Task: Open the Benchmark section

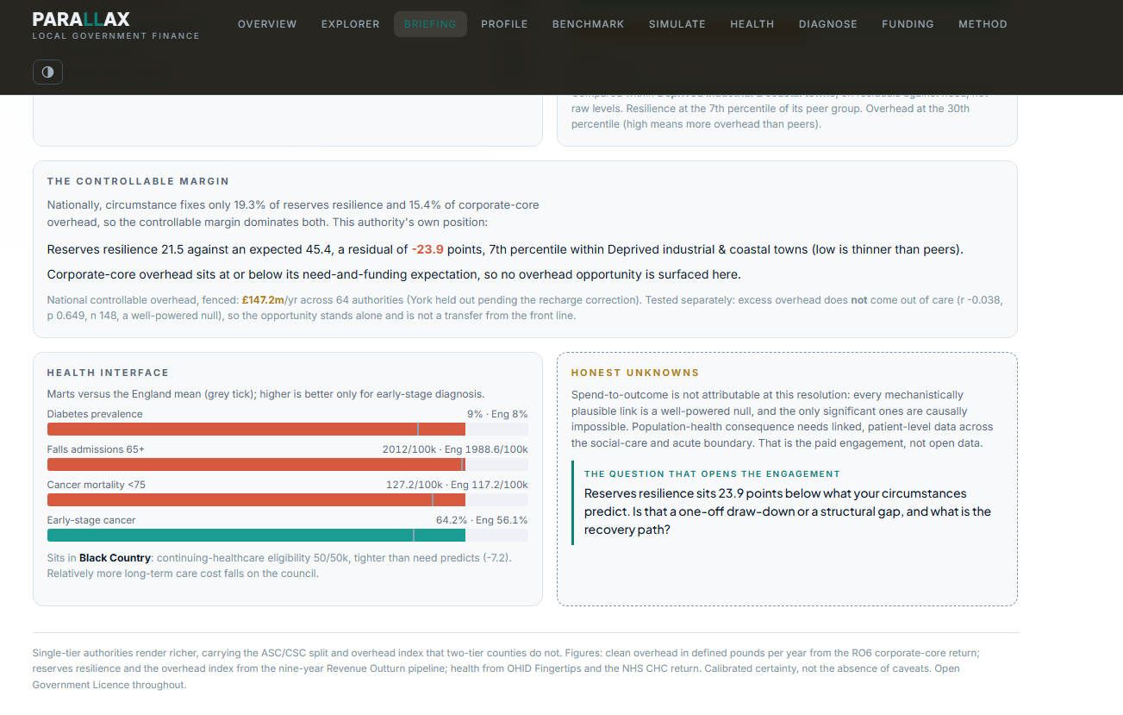Action: 588,24
